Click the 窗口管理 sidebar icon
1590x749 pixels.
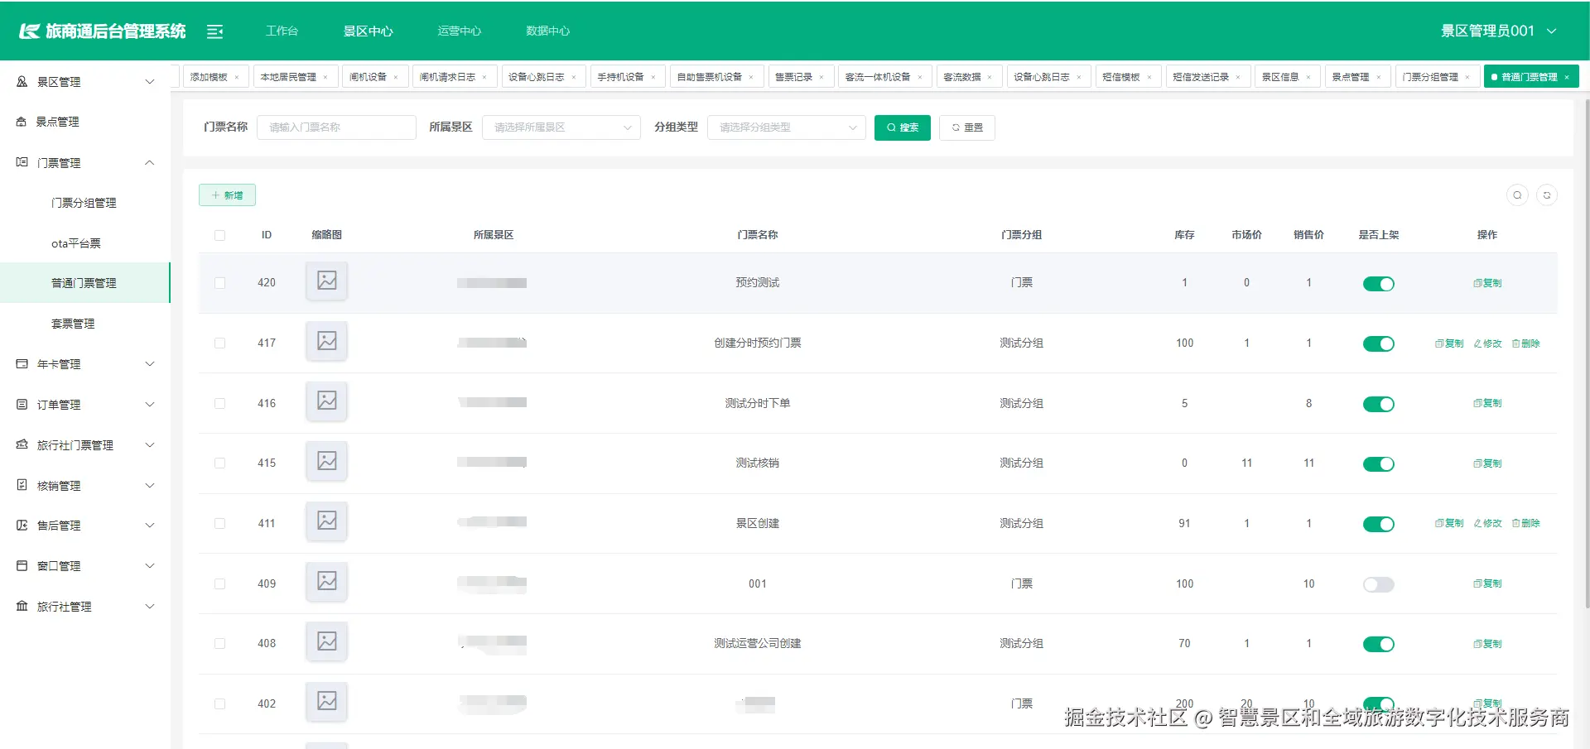tap(21, 565)
